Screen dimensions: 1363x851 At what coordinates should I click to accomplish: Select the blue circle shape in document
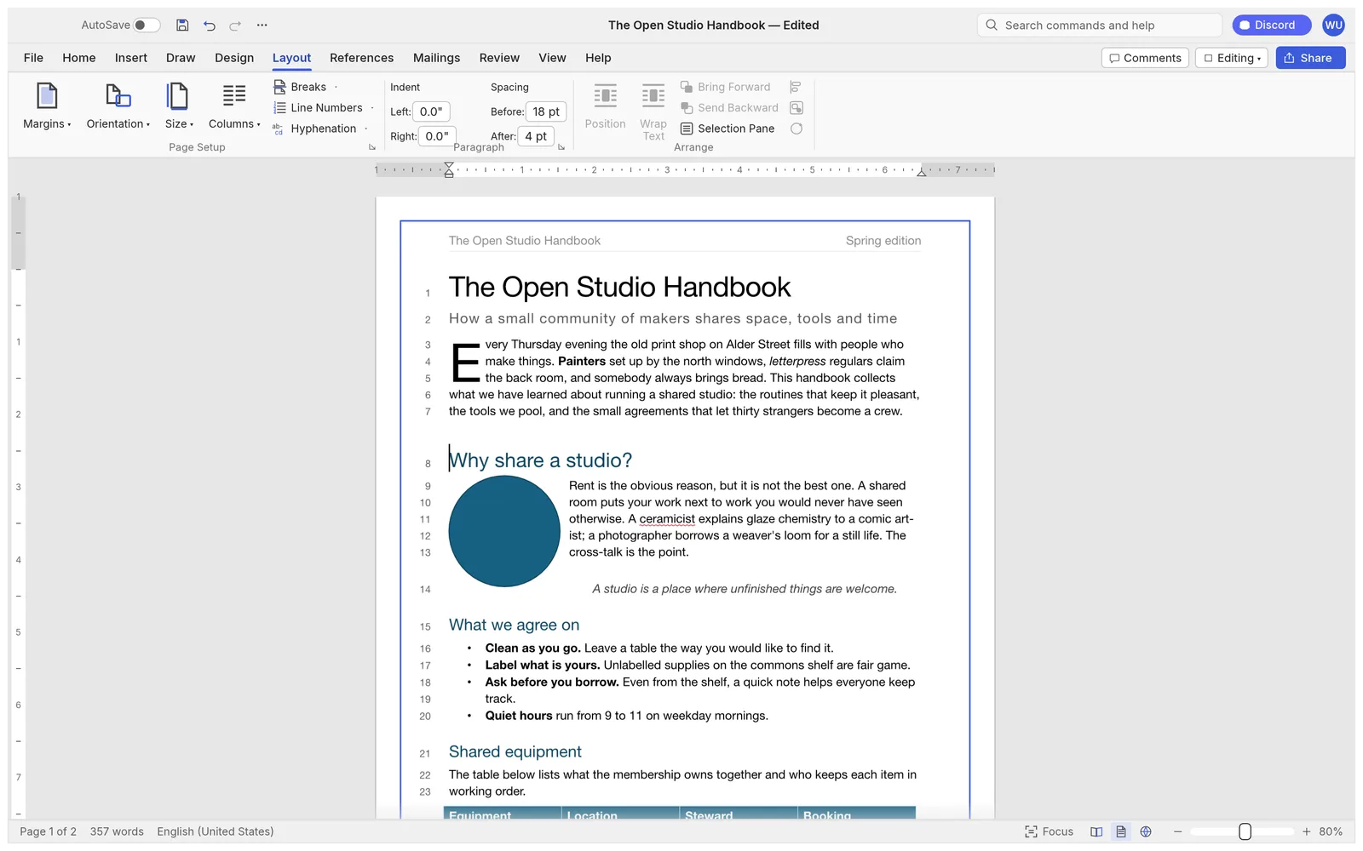504,531
